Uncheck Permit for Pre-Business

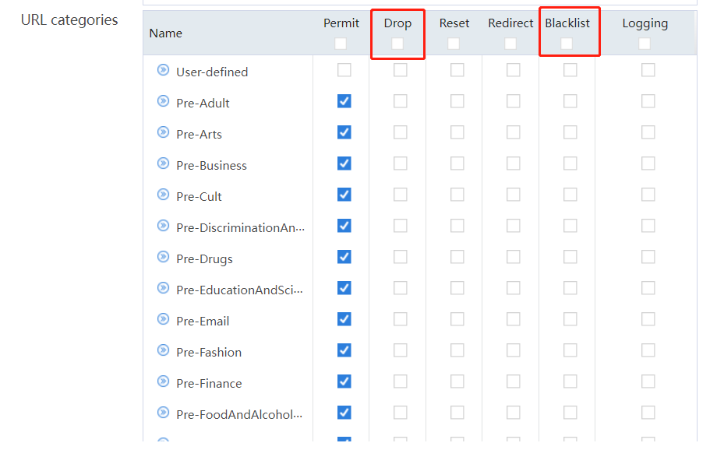tap(344, 163)
